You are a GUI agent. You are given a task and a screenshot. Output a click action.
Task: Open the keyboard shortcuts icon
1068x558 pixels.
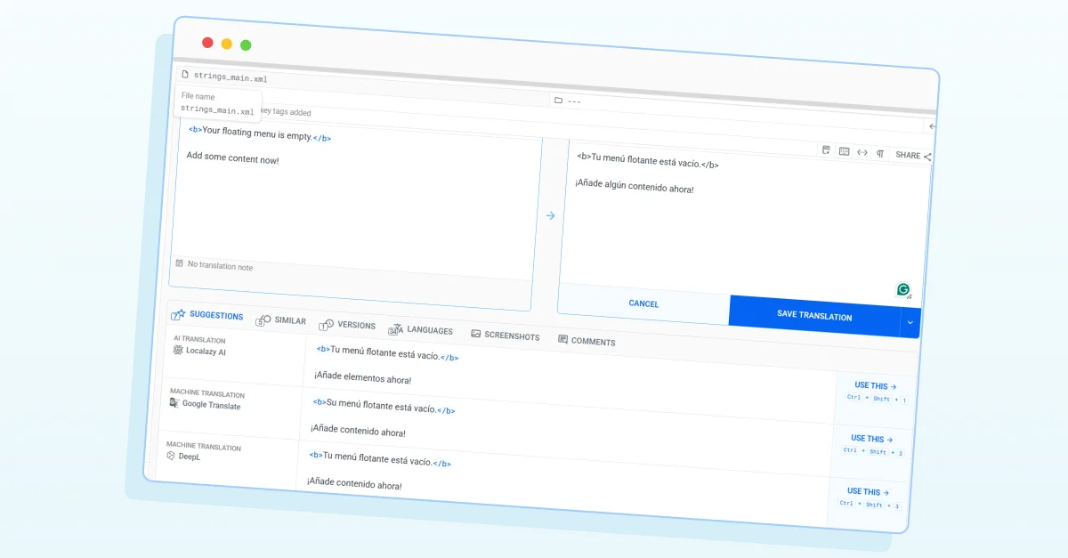click(x=844, y=151)
